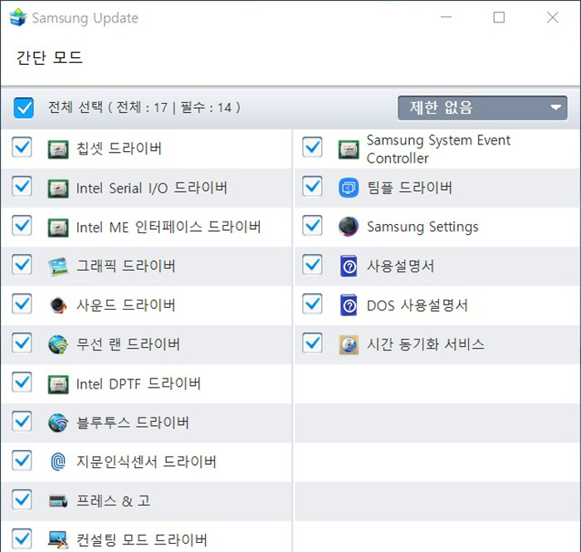The width and height of the screenshot is (581, 552).
Task: Click the 시간 동기화 서비스 clock icon
Action: pyautogui.click(x=348, y=344)
